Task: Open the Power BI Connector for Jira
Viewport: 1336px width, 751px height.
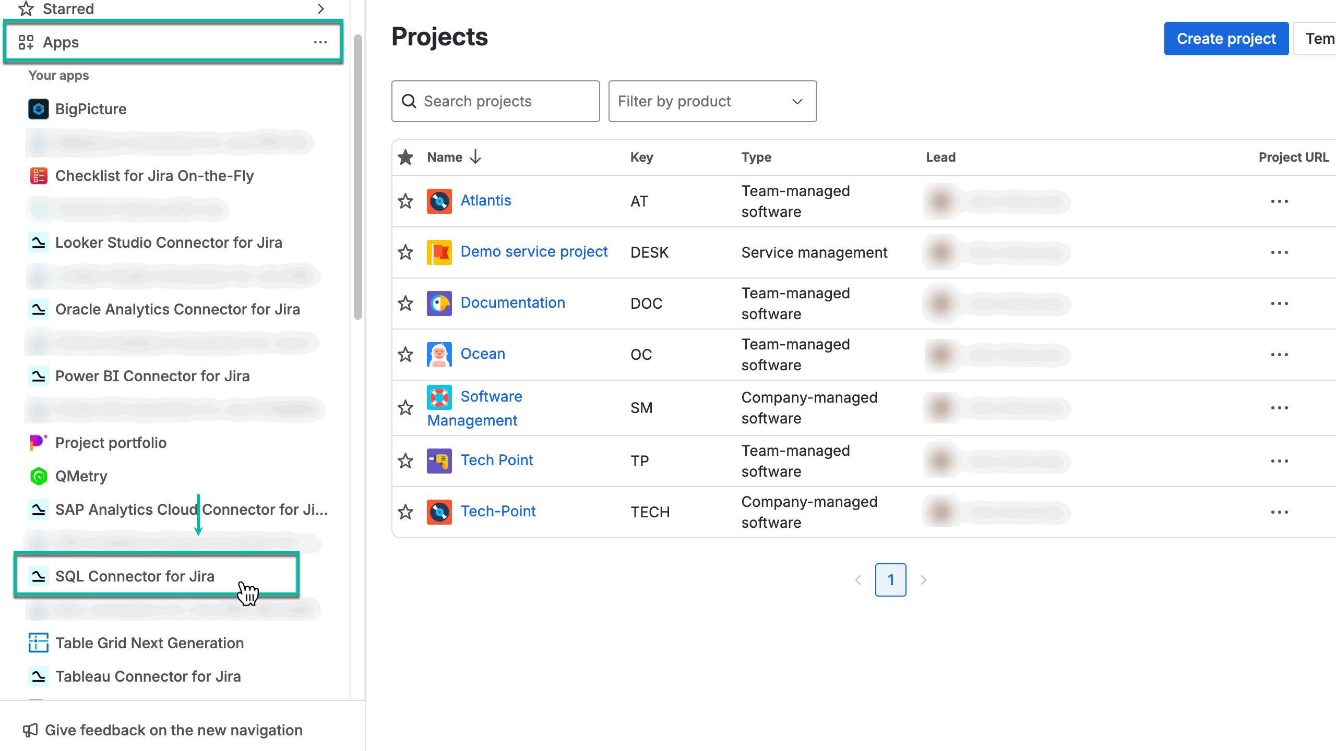Action: click(152, 375)
